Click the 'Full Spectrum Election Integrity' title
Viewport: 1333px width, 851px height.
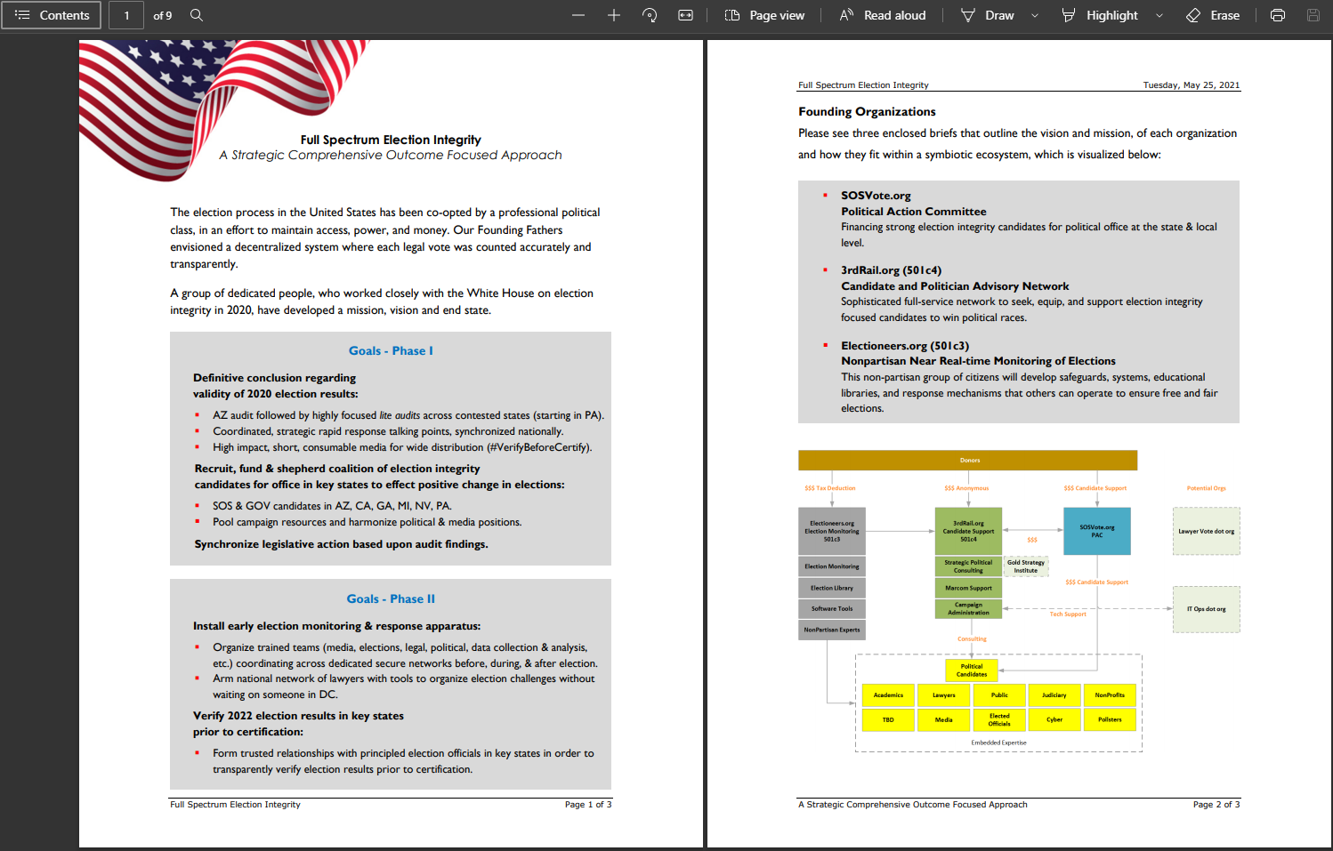pyautogui.click(x=391, y=140)
